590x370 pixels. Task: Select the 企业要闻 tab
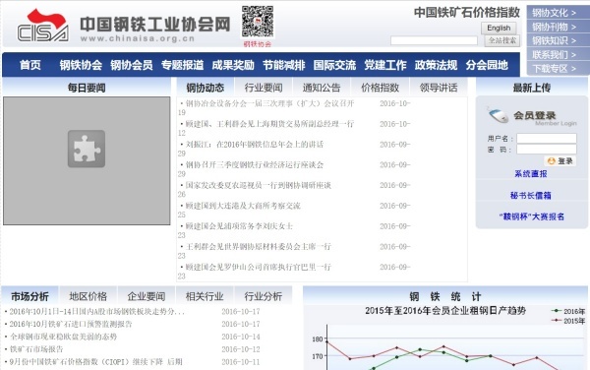click(147, 296)
